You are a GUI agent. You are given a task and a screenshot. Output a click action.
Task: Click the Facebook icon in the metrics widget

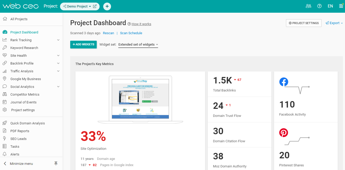284,82
